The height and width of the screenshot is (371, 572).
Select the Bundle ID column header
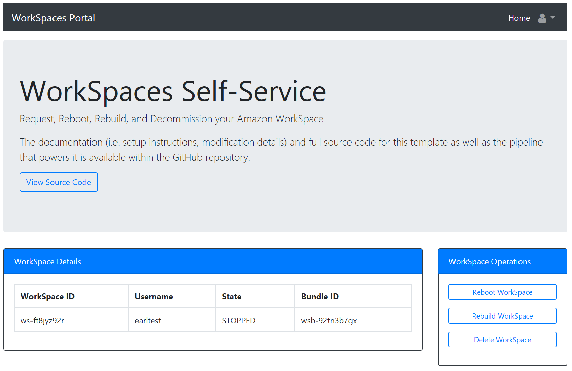[353, 296]
